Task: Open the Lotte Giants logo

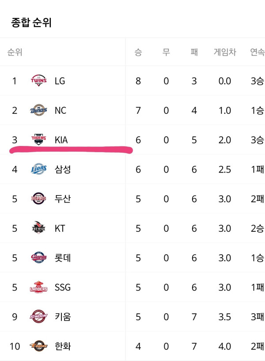Action: (x=38, y=257)
